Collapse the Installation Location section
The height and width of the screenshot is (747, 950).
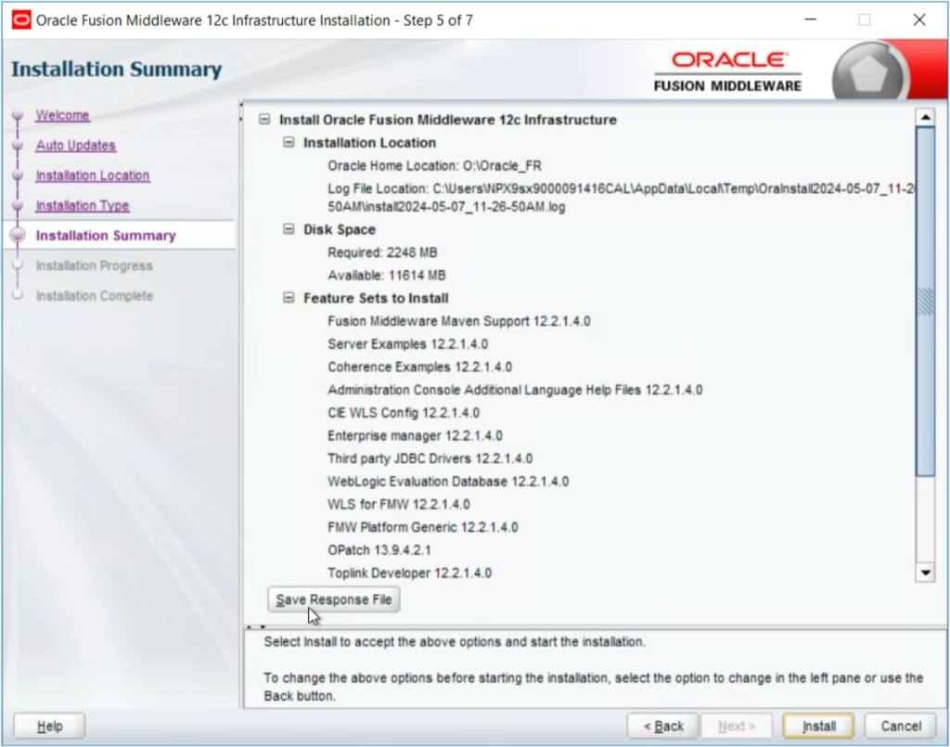pyautogui.click(x=289, y=142)
